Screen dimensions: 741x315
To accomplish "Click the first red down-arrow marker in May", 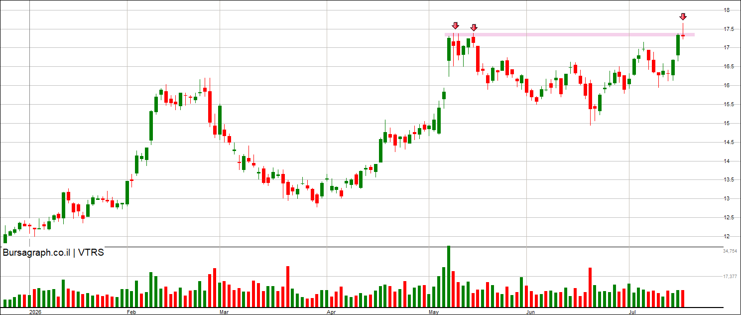I will (455, 25).
